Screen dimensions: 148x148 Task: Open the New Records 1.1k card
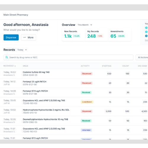(73, 35)
